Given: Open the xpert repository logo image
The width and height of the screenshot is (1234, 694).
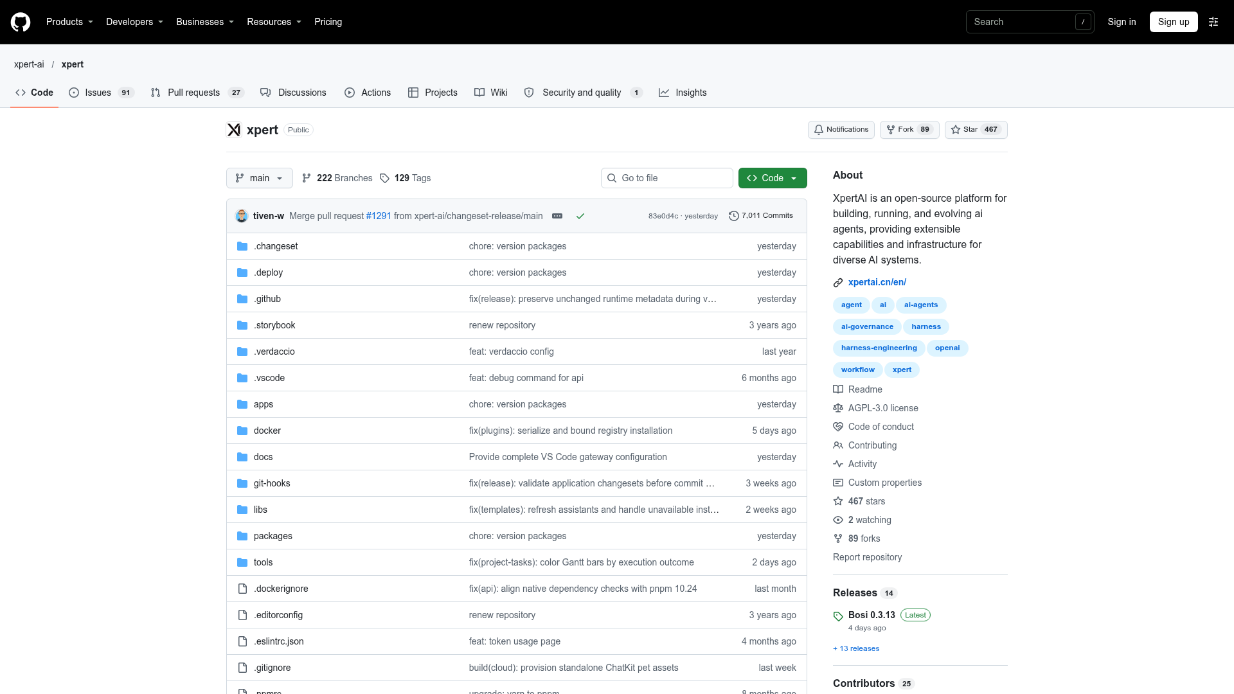Looking at the screenshot, I should 234,130.
